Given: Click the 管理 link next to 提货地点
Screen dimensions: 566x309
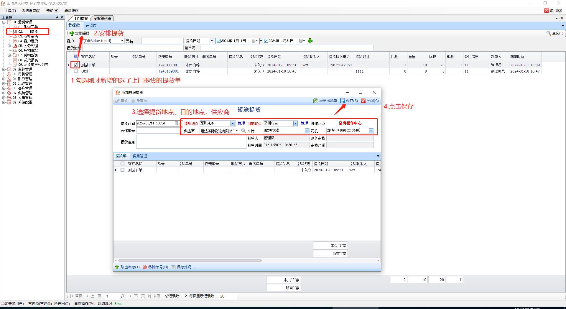Looking at the screenshot, I should [x=241, y=124].
